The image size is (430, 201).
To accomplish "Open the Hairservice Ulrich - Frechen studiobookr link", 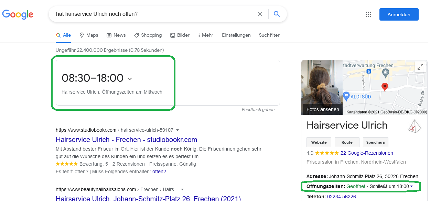I will pyautogui.click(x=126, y=140).
